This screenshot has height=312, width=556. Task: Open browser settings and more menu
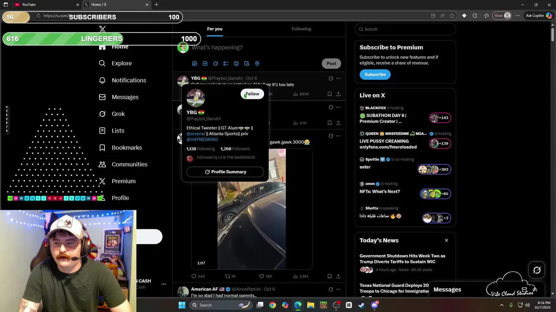click(x=517, y=16)
